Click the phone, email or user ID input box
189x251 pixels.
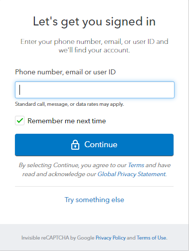pyautogui.click(x=95, y=90)
